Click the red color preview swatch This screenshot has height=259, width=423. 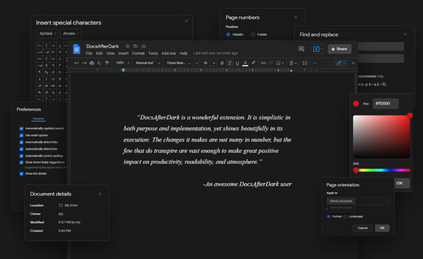click(x=356, y=104)
